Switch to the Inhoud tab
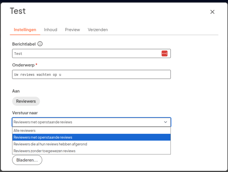Viewport: 228px width, 172px height. pos(51,30)
